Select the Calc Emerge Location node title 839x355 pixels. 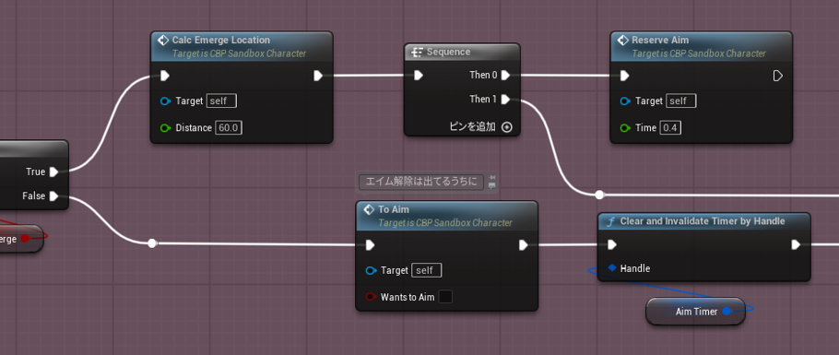tap(221, 41)
